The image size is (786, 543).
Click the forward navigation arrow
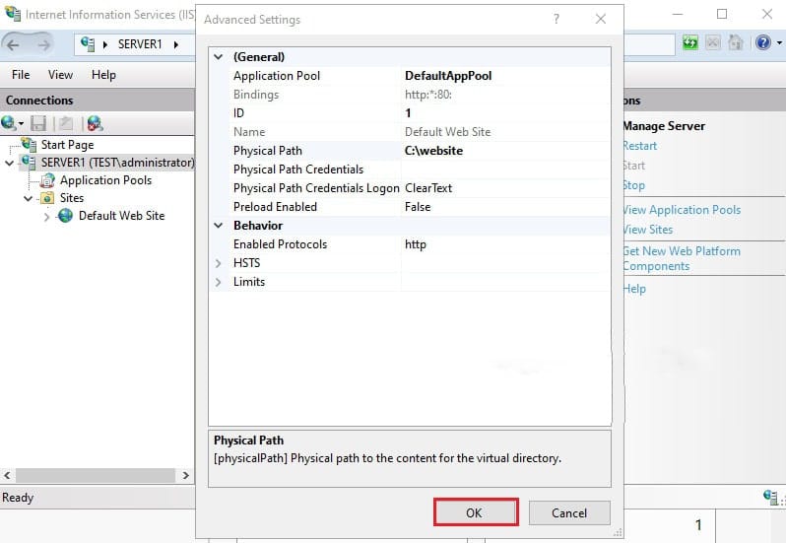44,44
